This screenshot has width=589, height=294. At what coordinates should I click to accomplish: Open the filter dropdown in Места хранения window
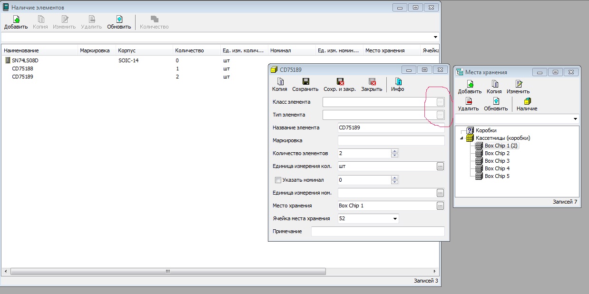(575, 119)
